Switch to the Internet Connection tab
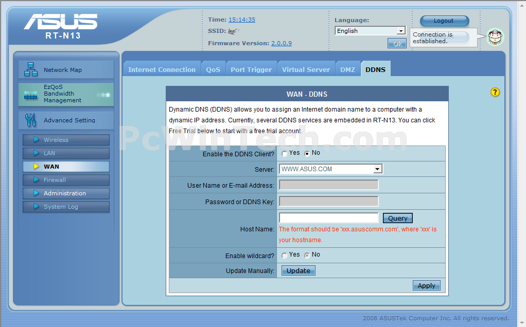The image size is (526, 327). (x=162, y=69)
